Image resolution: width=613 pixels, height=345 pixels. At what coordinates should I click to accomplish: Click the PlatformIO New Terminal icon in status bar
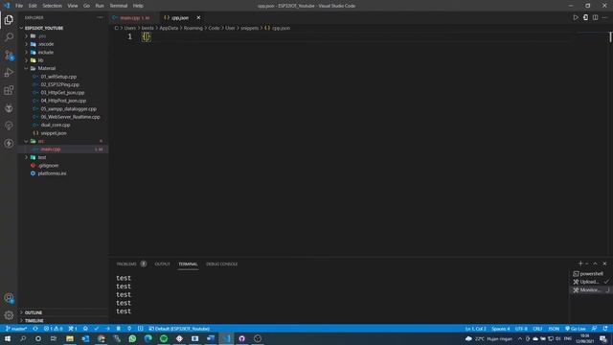(141, 329)
